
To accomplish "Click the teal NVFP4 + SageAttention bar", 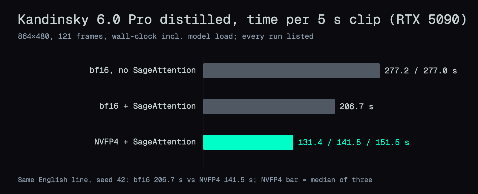I will (248, 142).
